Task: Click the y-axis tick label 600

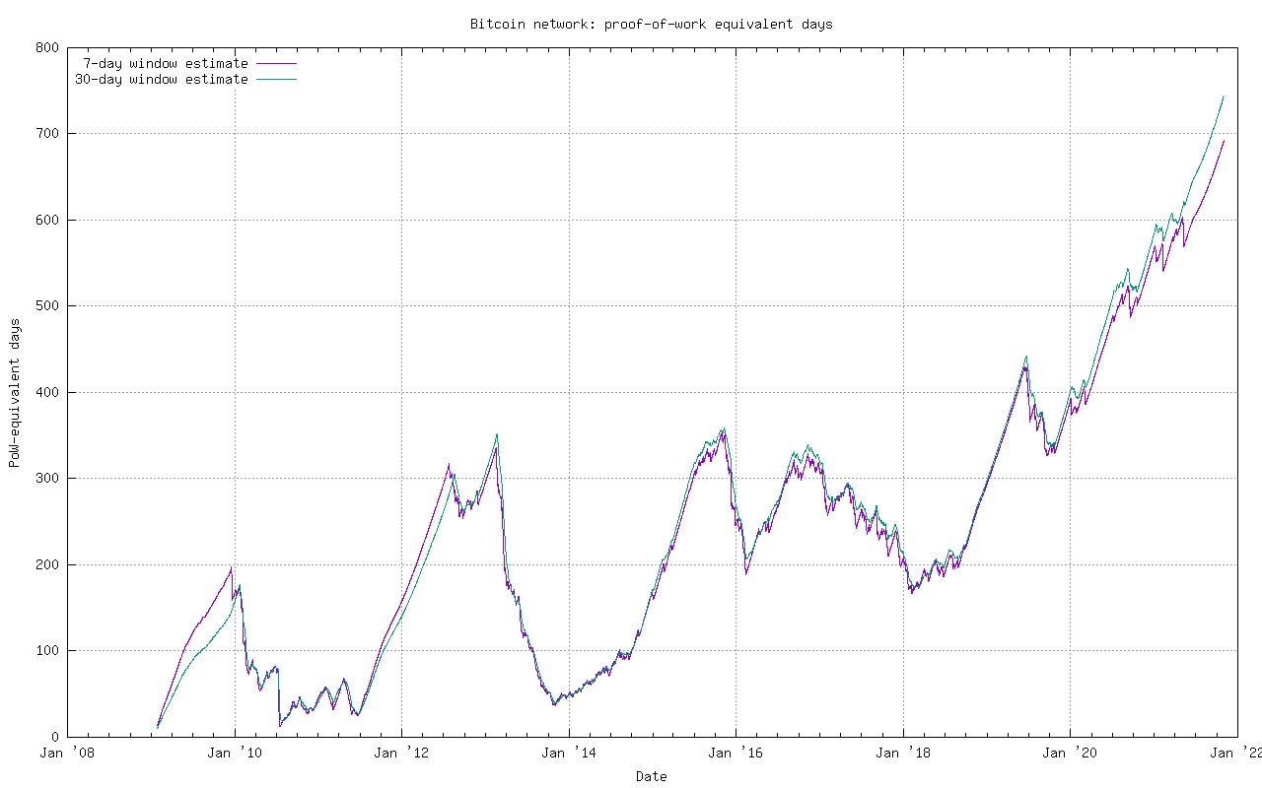Action: tap(47, 220)
